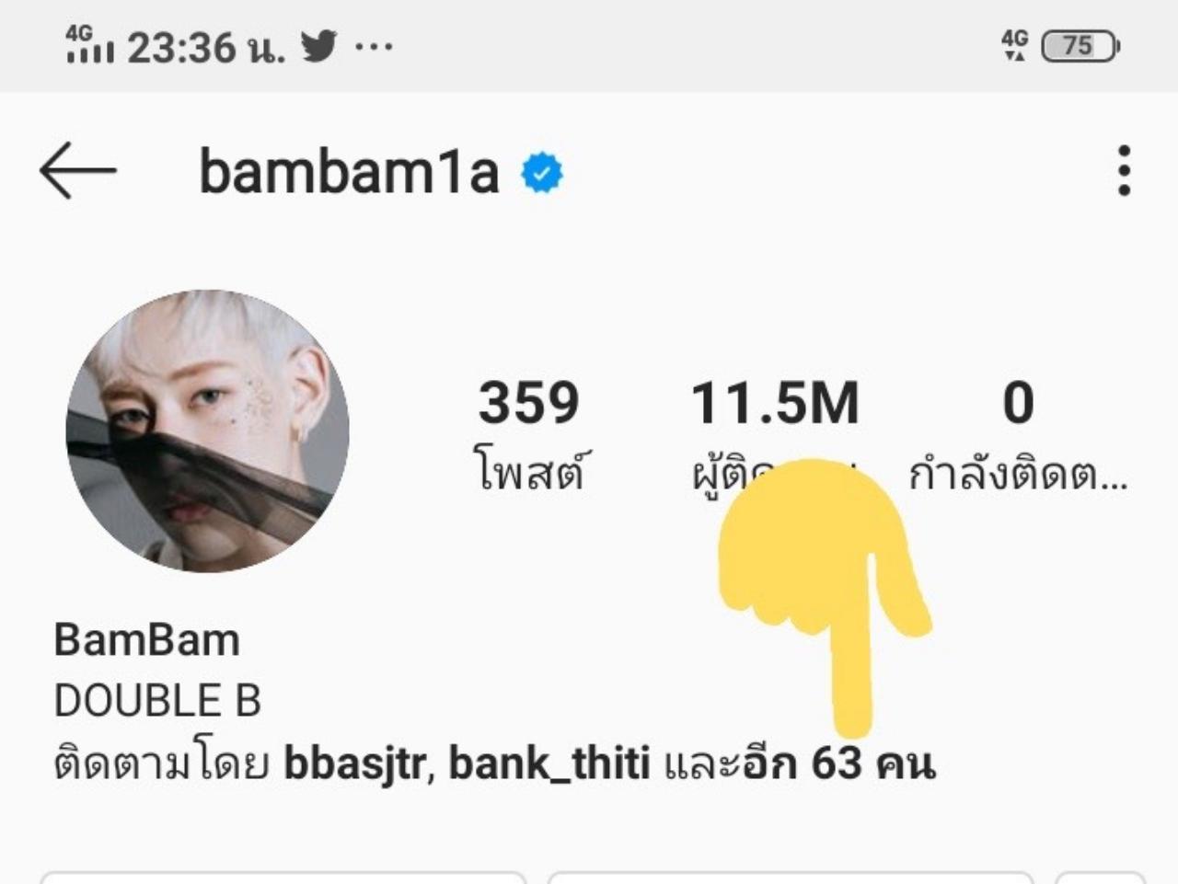Tap the status bar more-notifications dots
This screenshot has height=884, width=1178.
374,46
